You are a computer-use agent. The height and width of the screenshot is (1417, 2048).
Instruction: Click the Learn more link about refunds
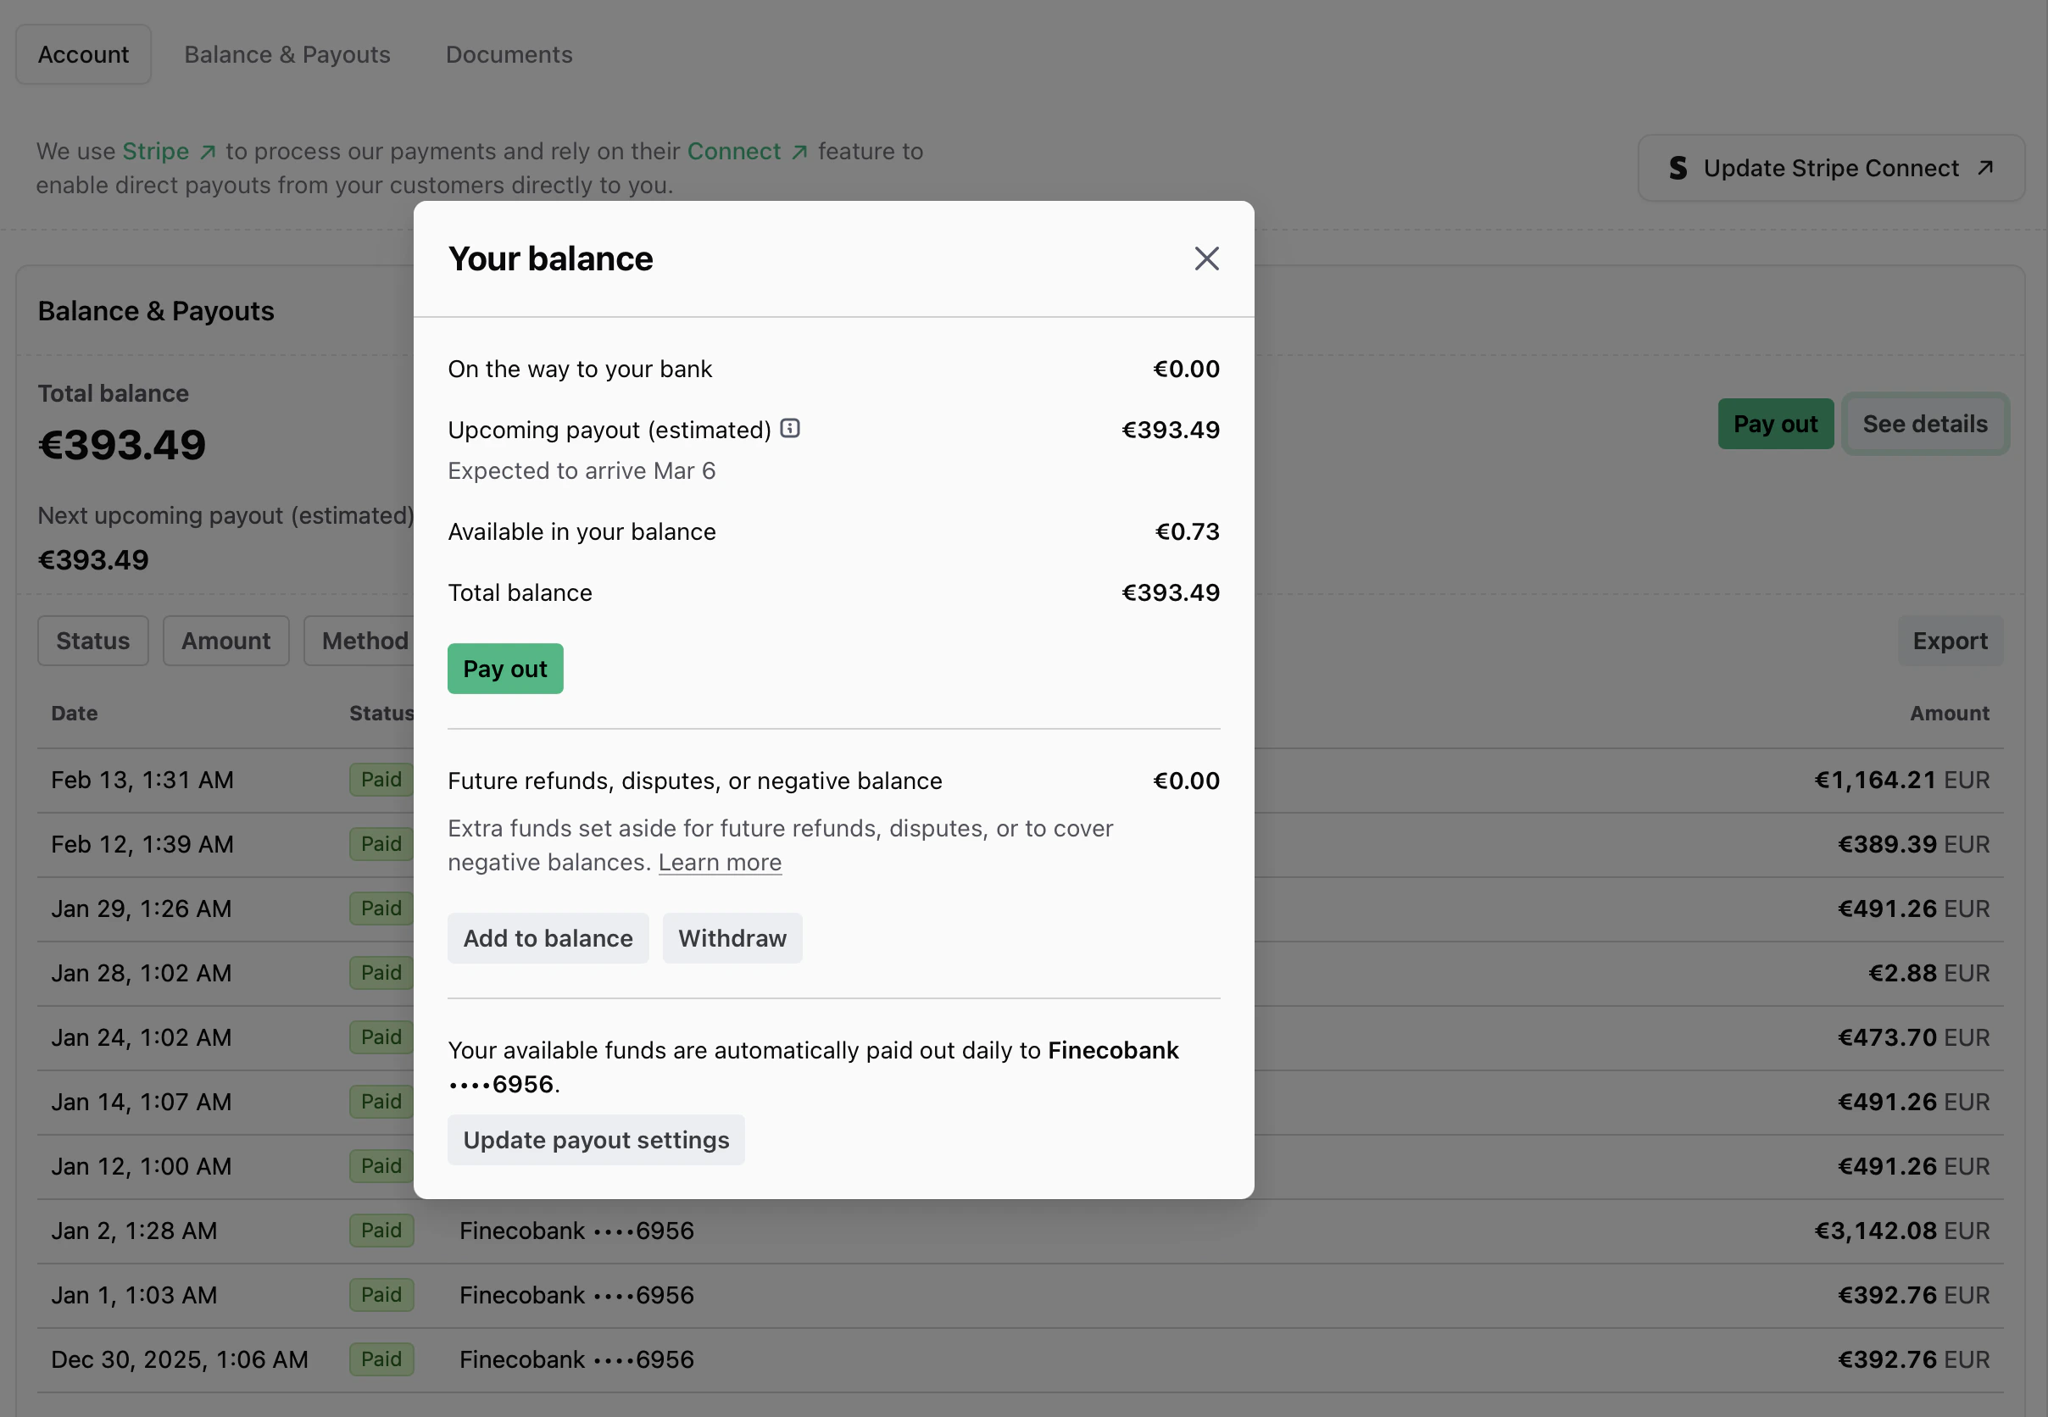[720, 861]
